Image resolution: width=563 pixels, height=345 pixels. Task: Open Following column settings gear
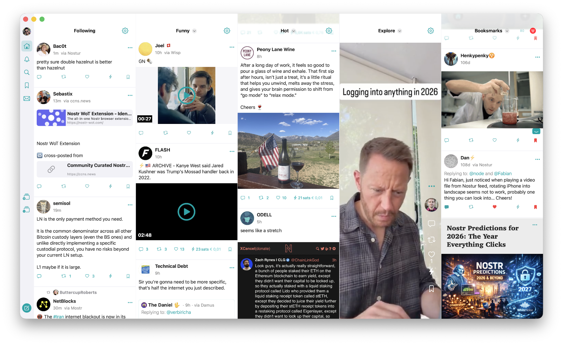(x=125, y=31)
